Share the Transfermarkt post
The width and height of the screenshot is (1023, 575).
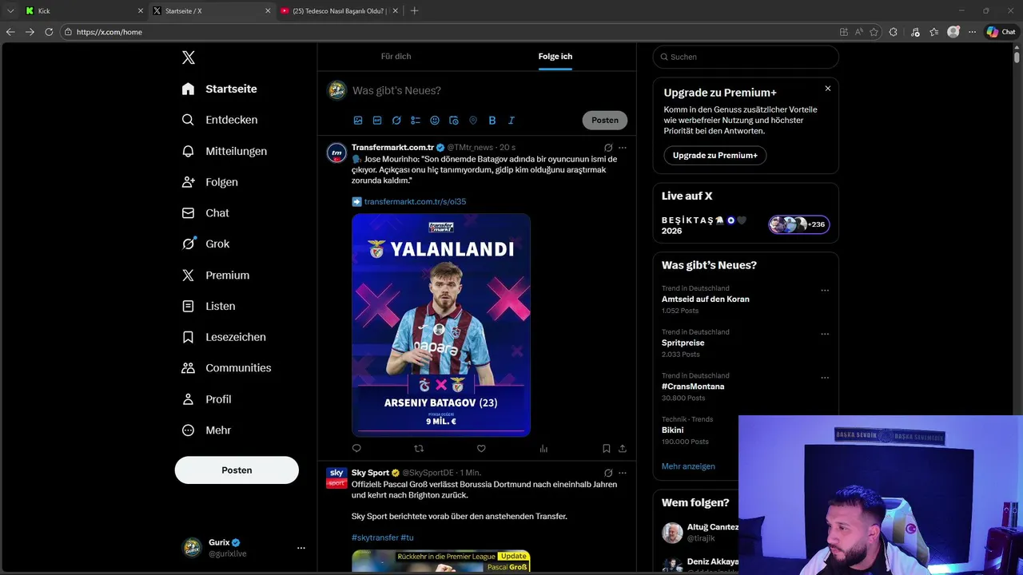pyautogui.click(x=623, y=449)
